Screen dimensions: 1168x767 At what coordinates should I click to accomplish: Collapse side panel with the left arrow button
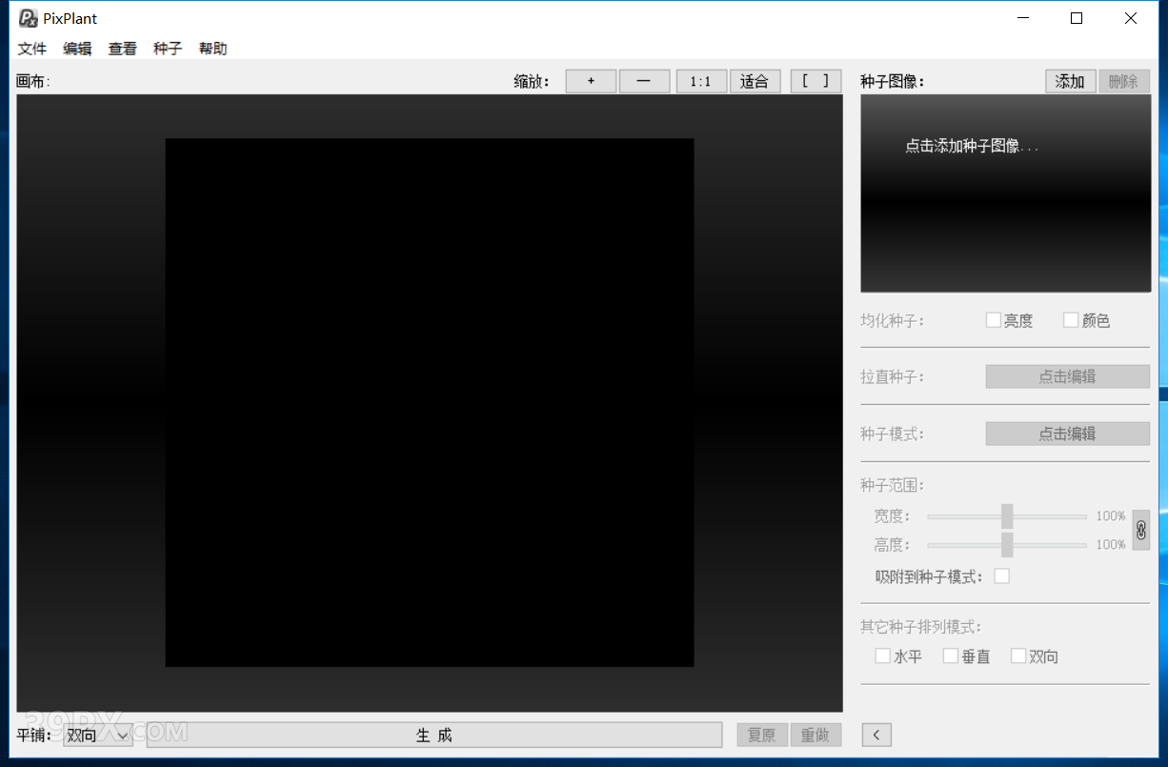point(876,735)
